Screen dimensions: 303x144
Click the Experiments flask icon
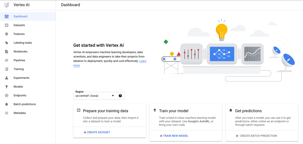pyautogui.click(x=7, y=78)
